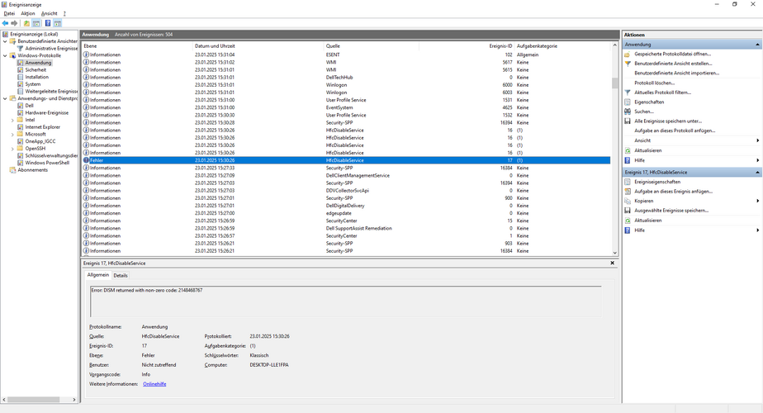Select the Dell log

point(29,105)
